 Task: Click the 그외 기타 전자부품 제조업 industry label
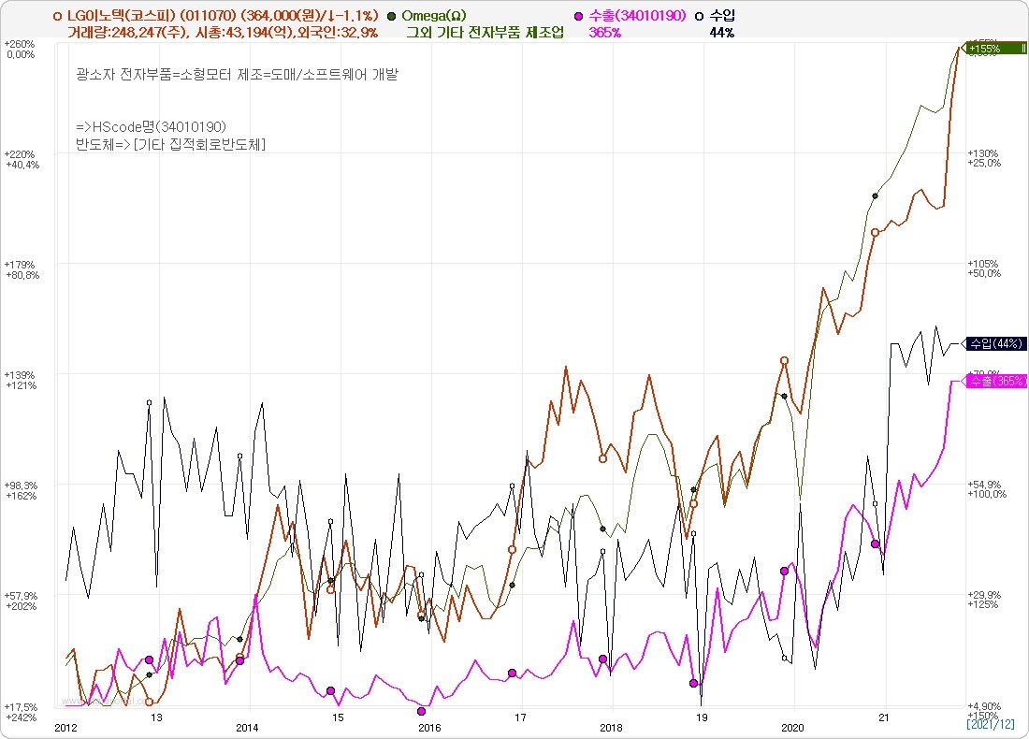485,33
